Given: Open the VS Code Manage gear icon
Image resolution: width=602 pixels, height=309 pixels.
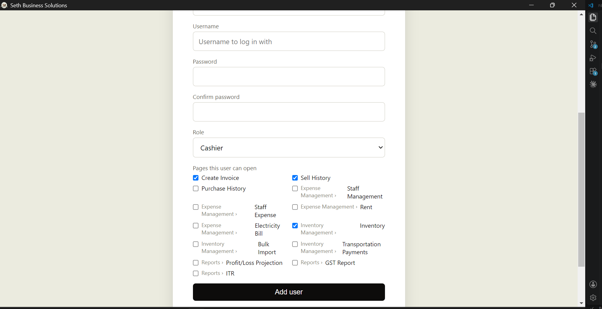Looking at the screenshot, I should 593,298.
